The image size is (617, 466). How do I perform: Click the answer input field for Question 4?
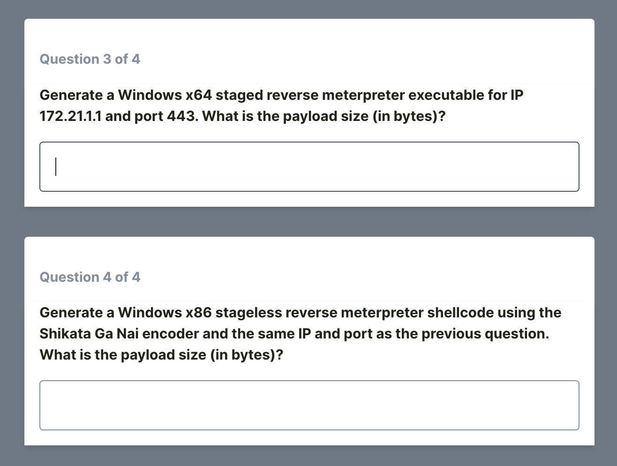coord(308,406)
